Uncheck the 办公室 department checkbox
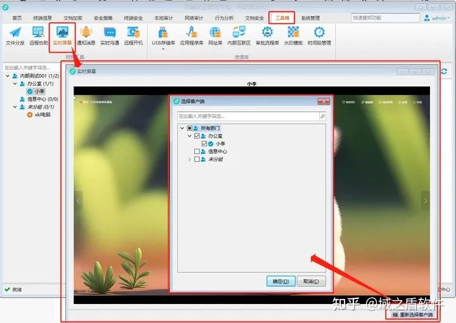Screen dimensions: 456x323 pos(197,136)
